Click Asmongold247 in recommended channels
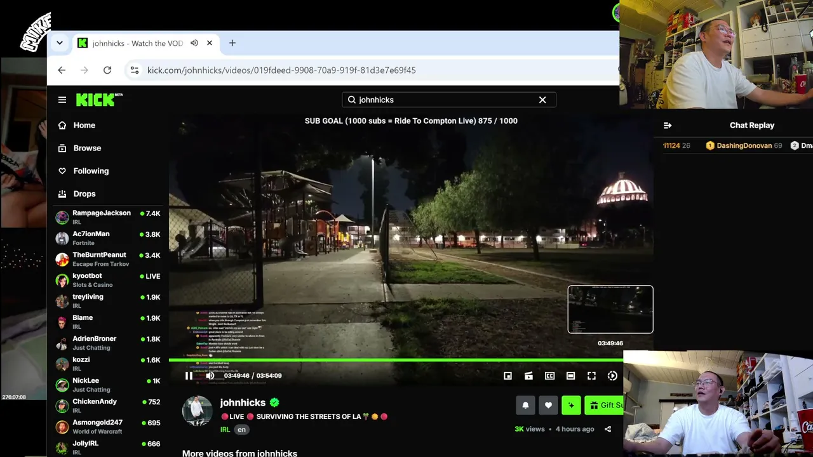 [108, 427]
